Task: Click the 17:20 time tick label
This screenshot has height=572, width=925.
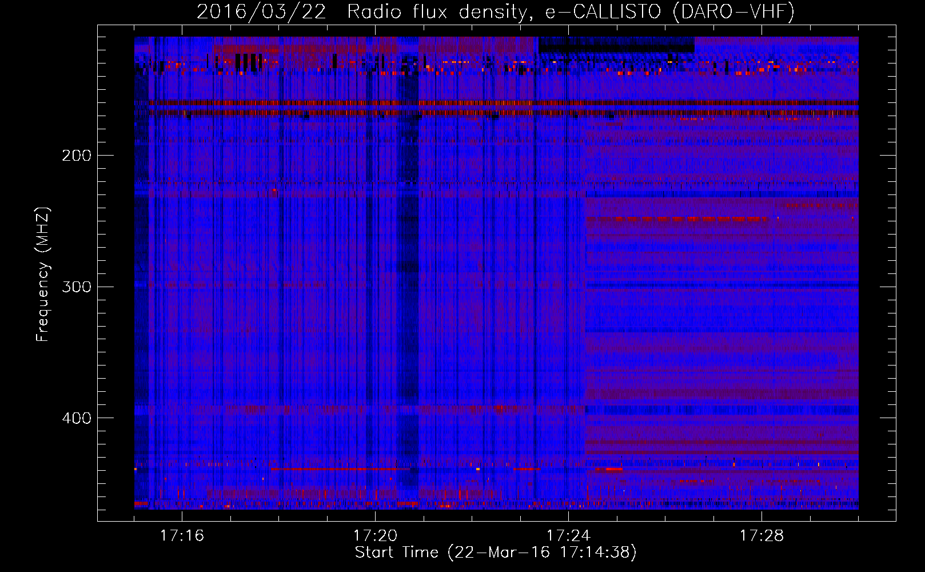Action: point(375,535)
